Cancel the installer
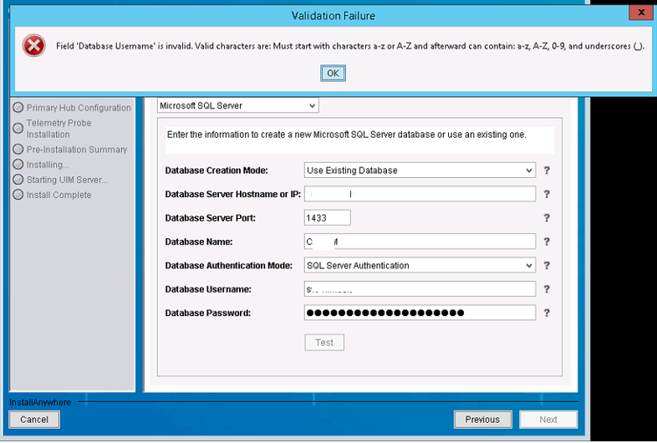 (x=34, y=420)
